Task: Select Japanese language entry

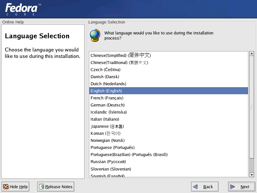Action: (x=107, y=126)
